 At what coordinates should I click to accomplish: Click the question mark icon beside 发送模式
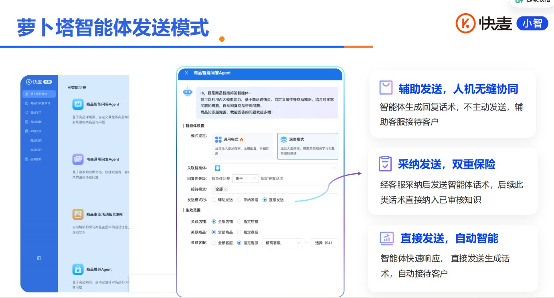[x=204, y=199]
